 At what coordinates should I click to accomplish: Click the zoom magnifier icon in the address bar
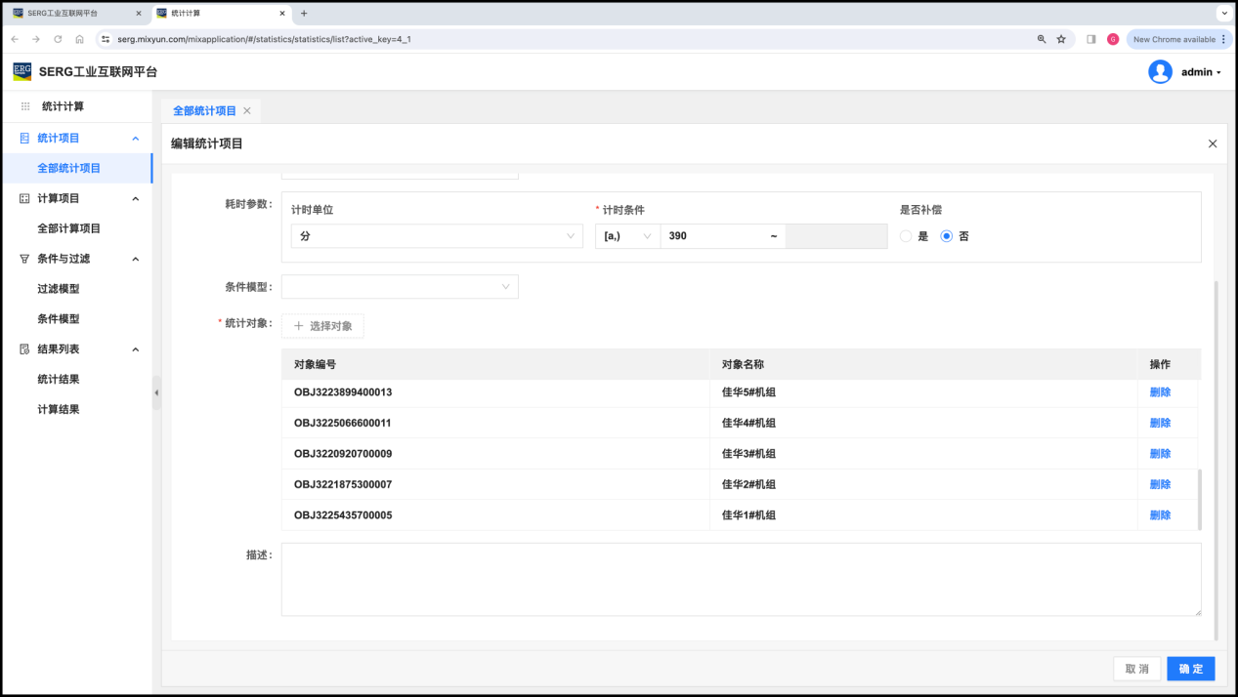tap(1042, 39)
